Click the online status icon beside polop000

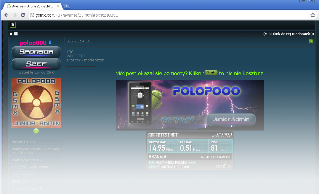(x=50, y=43)
